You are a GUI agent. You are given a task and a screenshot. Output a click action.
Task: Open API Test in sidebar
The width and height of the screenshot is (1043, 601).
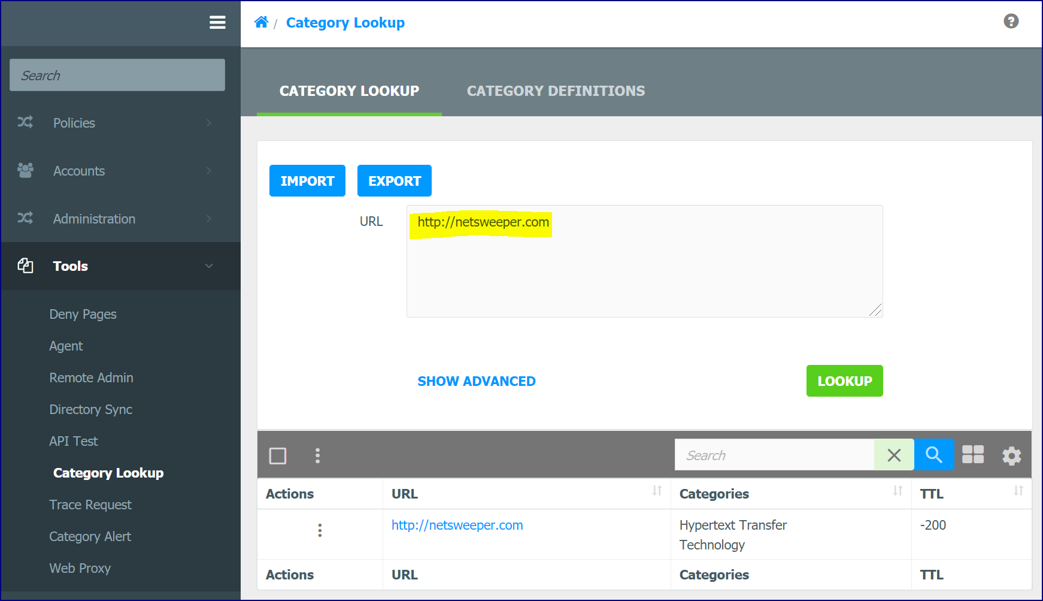pyautogui.click(x=73, y=441)
